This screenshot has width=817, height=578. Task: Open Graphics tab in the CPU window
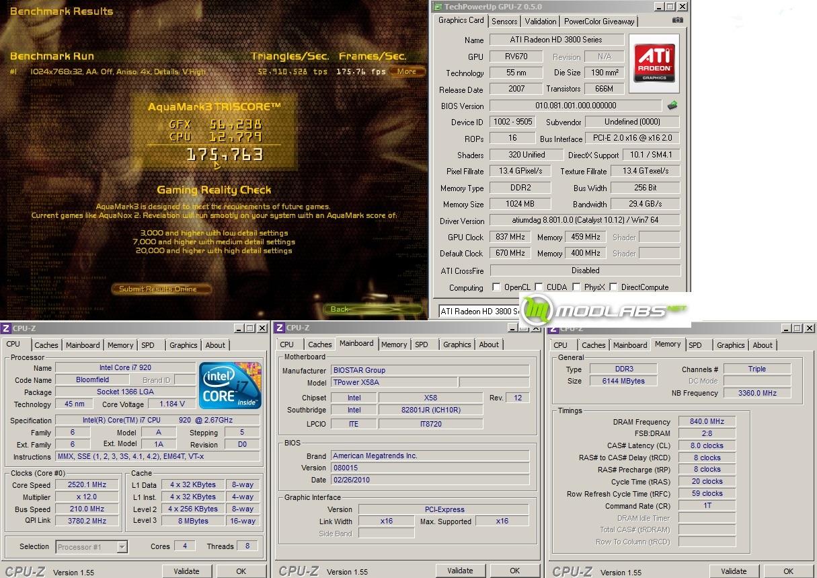(184, 345)
